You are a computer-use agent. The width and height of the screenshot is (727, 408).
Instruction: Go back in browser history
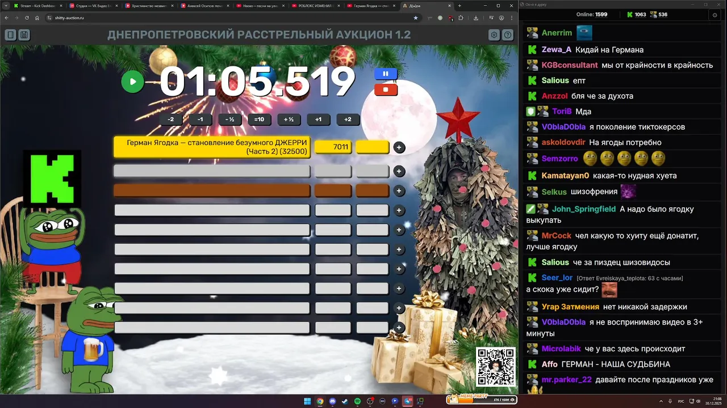point(7,18)
